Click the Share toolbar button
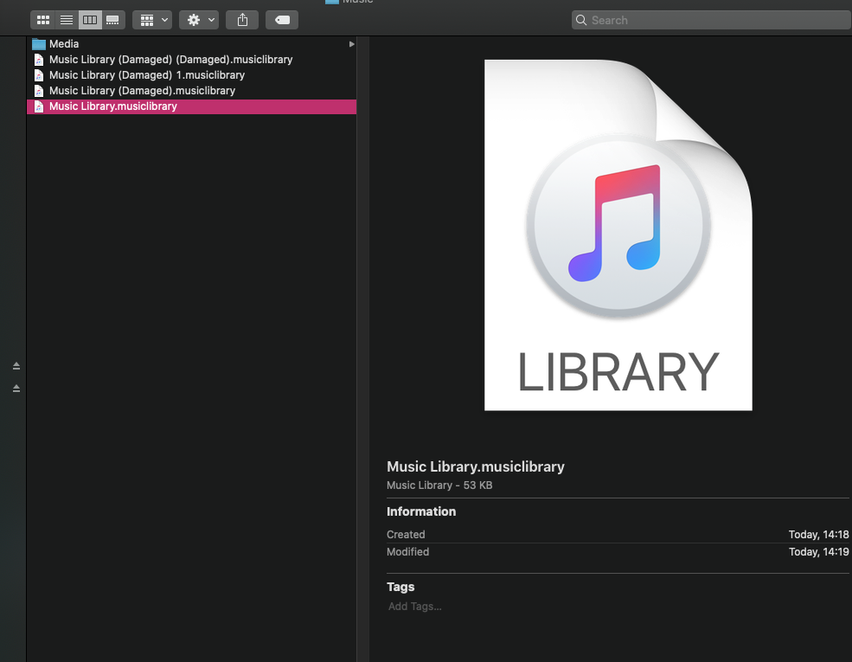The width and height of the screenshot is (852, 662). [242, 20]
